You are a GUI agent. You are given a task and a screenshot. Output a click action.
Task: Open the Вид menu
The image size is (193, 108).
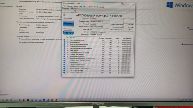click(x=81, y=7)
